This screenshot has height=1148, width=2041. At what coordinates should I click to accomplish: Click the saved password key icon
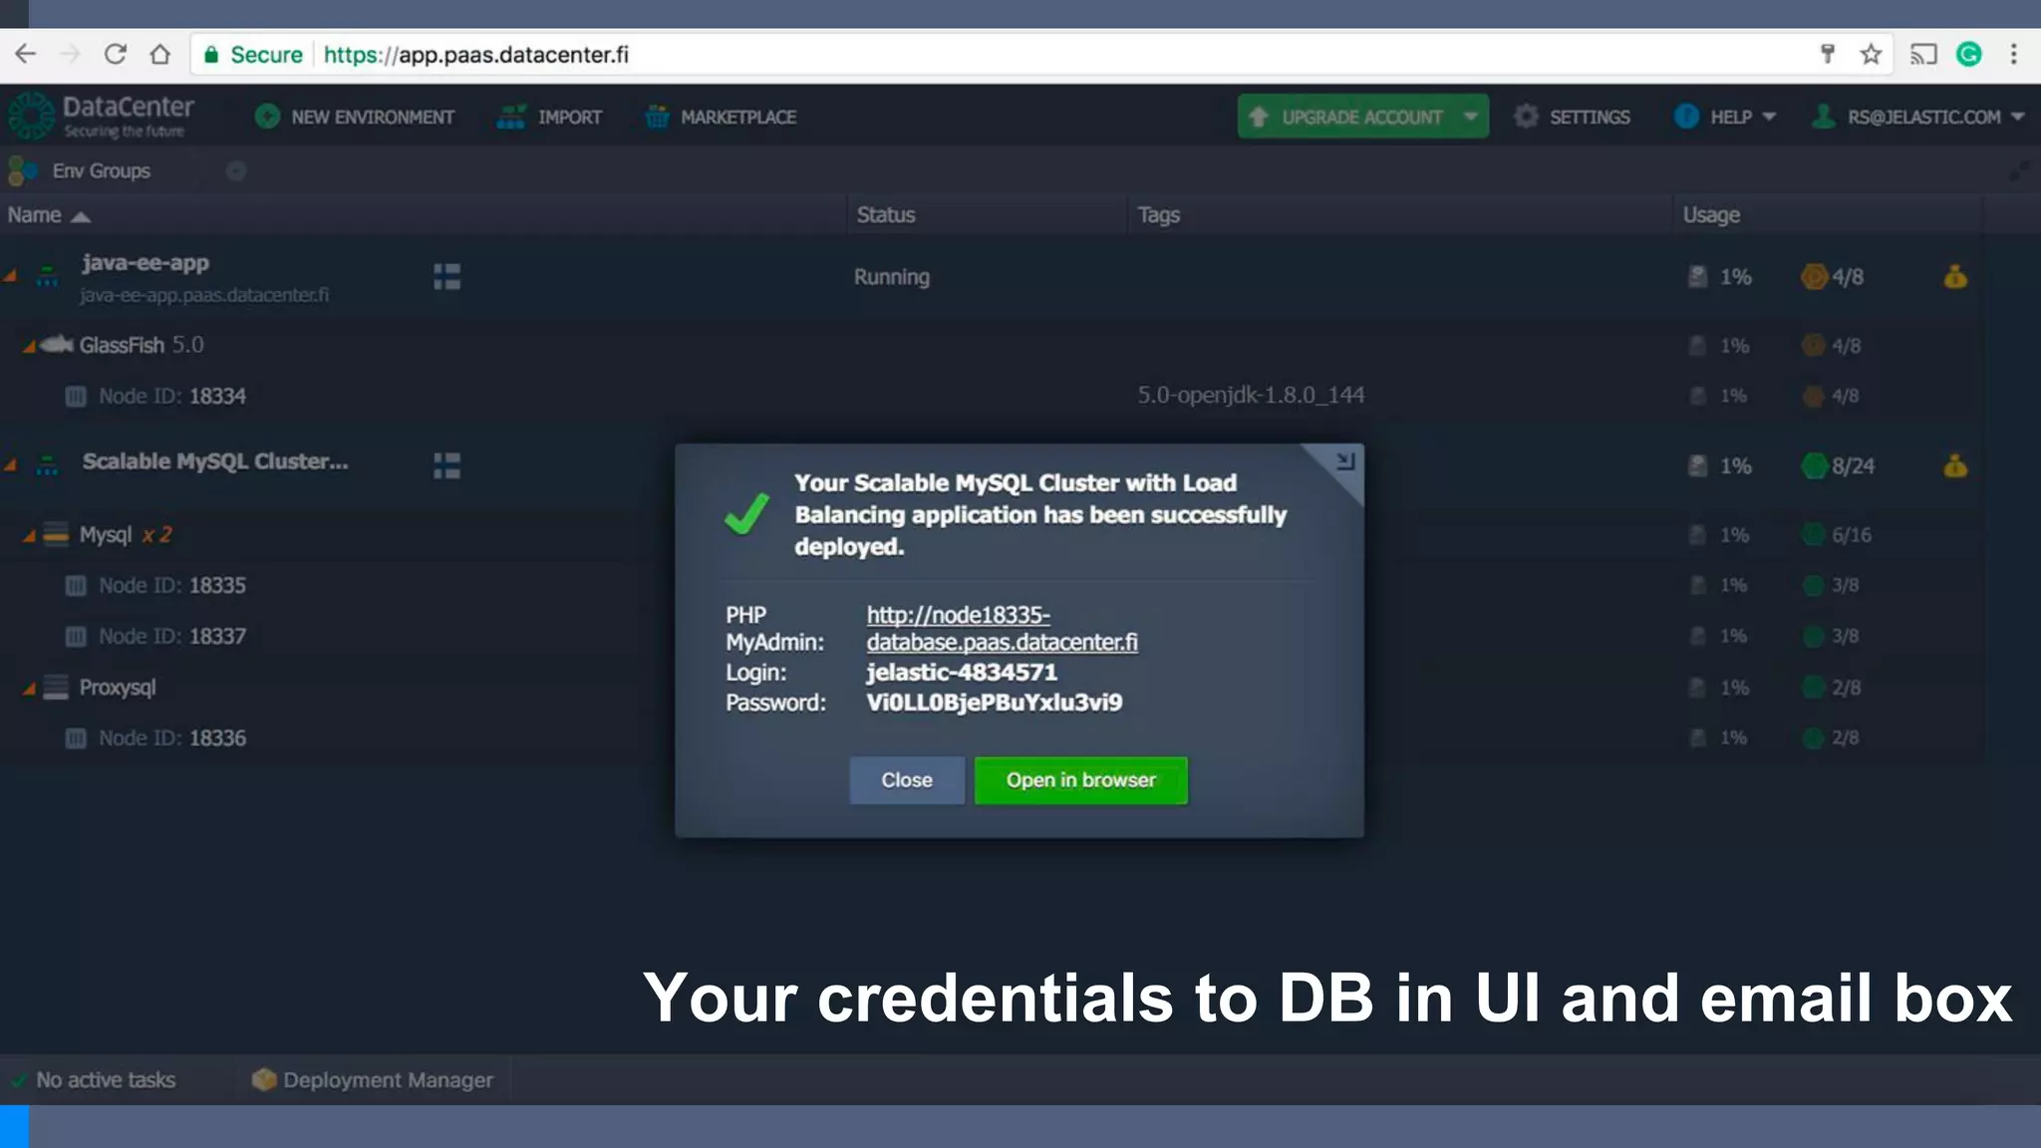click(x=1827, y=55)
